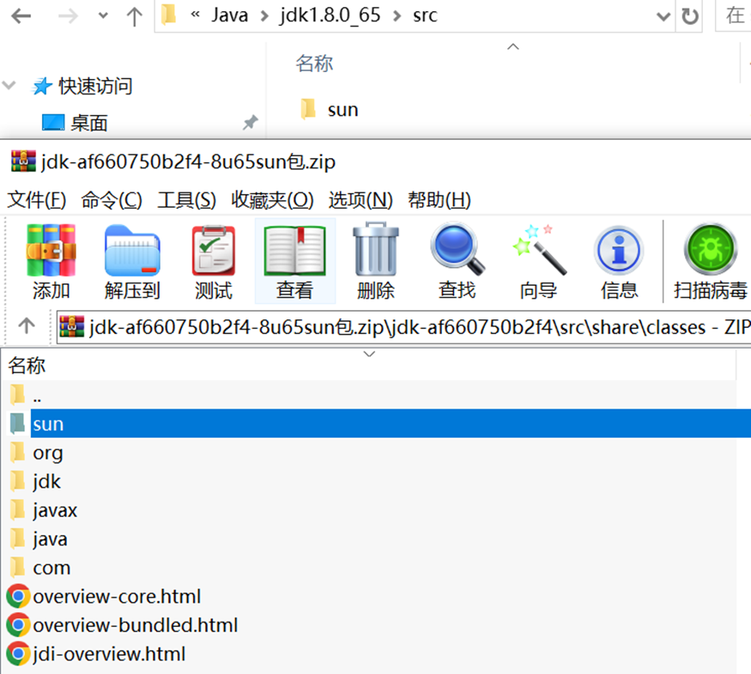Open the Wizard (向导) wand icon
Image resolution: width=751 pixels, height=674 pixels.
pos(539,250)
